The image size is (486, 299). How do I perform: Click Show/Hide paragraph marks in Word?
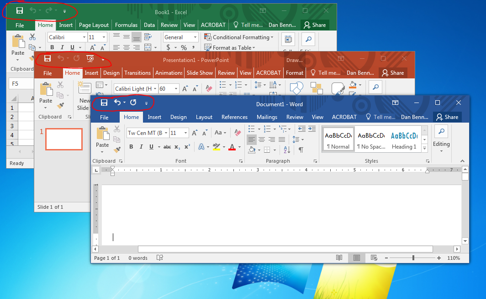click(x=301, y=149)
